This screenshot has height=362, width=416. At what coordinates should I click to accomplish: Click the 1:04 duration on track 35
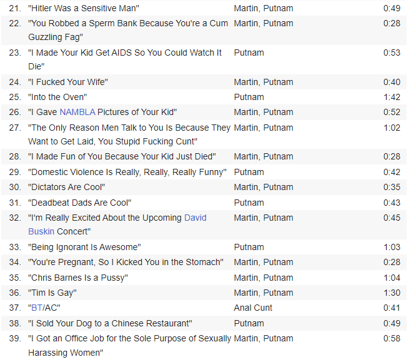(x=392, y=278)
